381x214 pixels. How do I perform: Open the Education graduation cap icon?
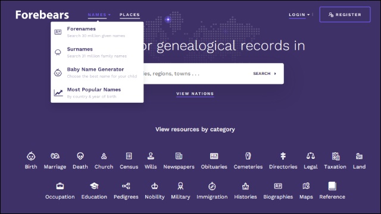(94, 186)
